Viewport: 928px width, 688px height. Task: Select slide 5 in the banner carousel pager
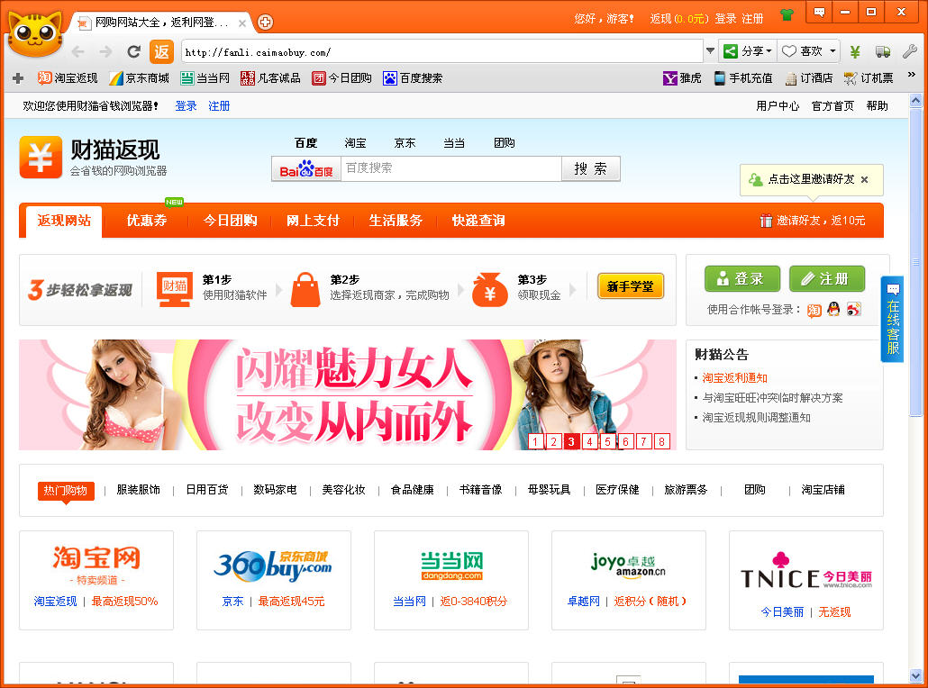click(x=607, y=441)
